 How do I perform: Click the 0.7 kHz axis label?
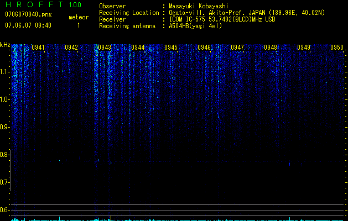4,182
